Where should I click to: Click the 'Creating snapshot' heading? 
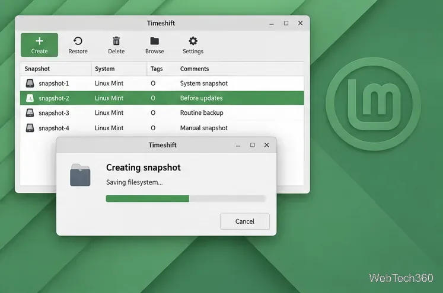144,168
